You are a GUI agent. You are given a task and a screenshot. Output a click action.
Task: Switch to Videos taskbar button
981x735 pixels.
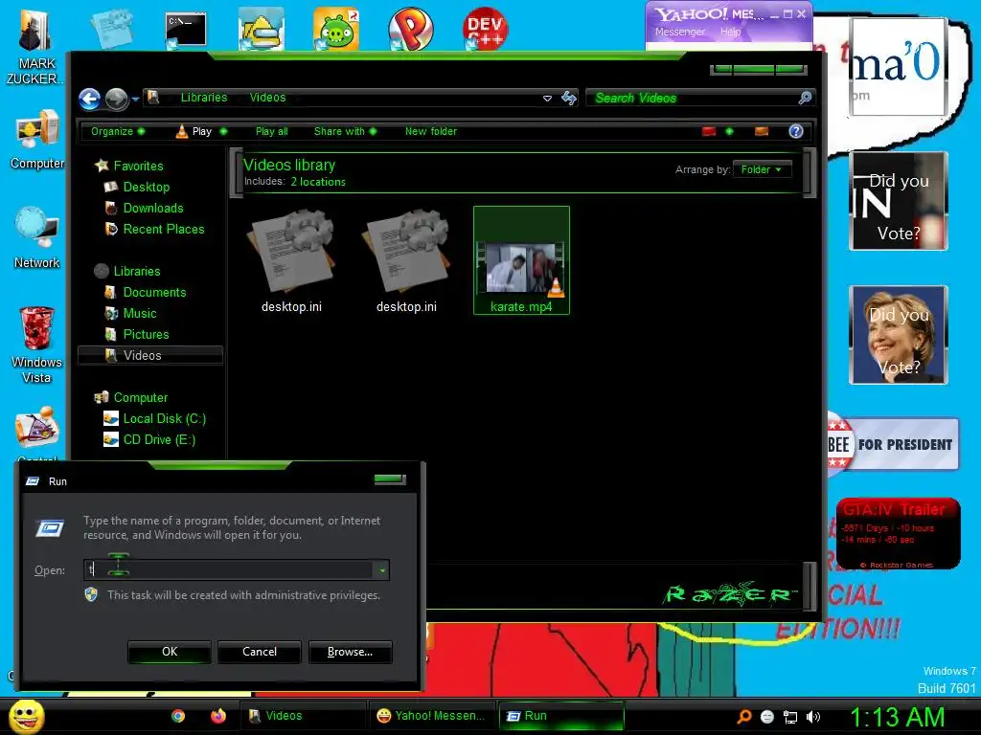point(304,716)
